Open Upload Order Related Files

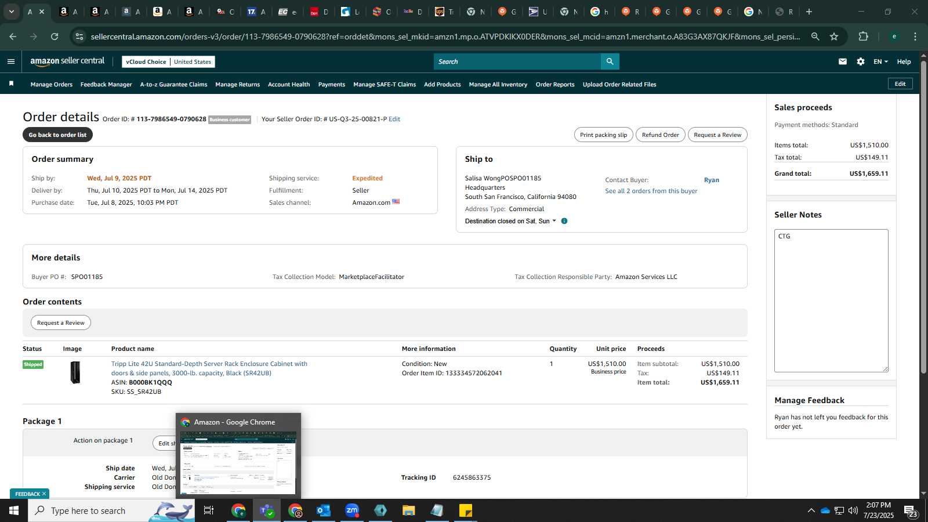(x=619, y=85)
